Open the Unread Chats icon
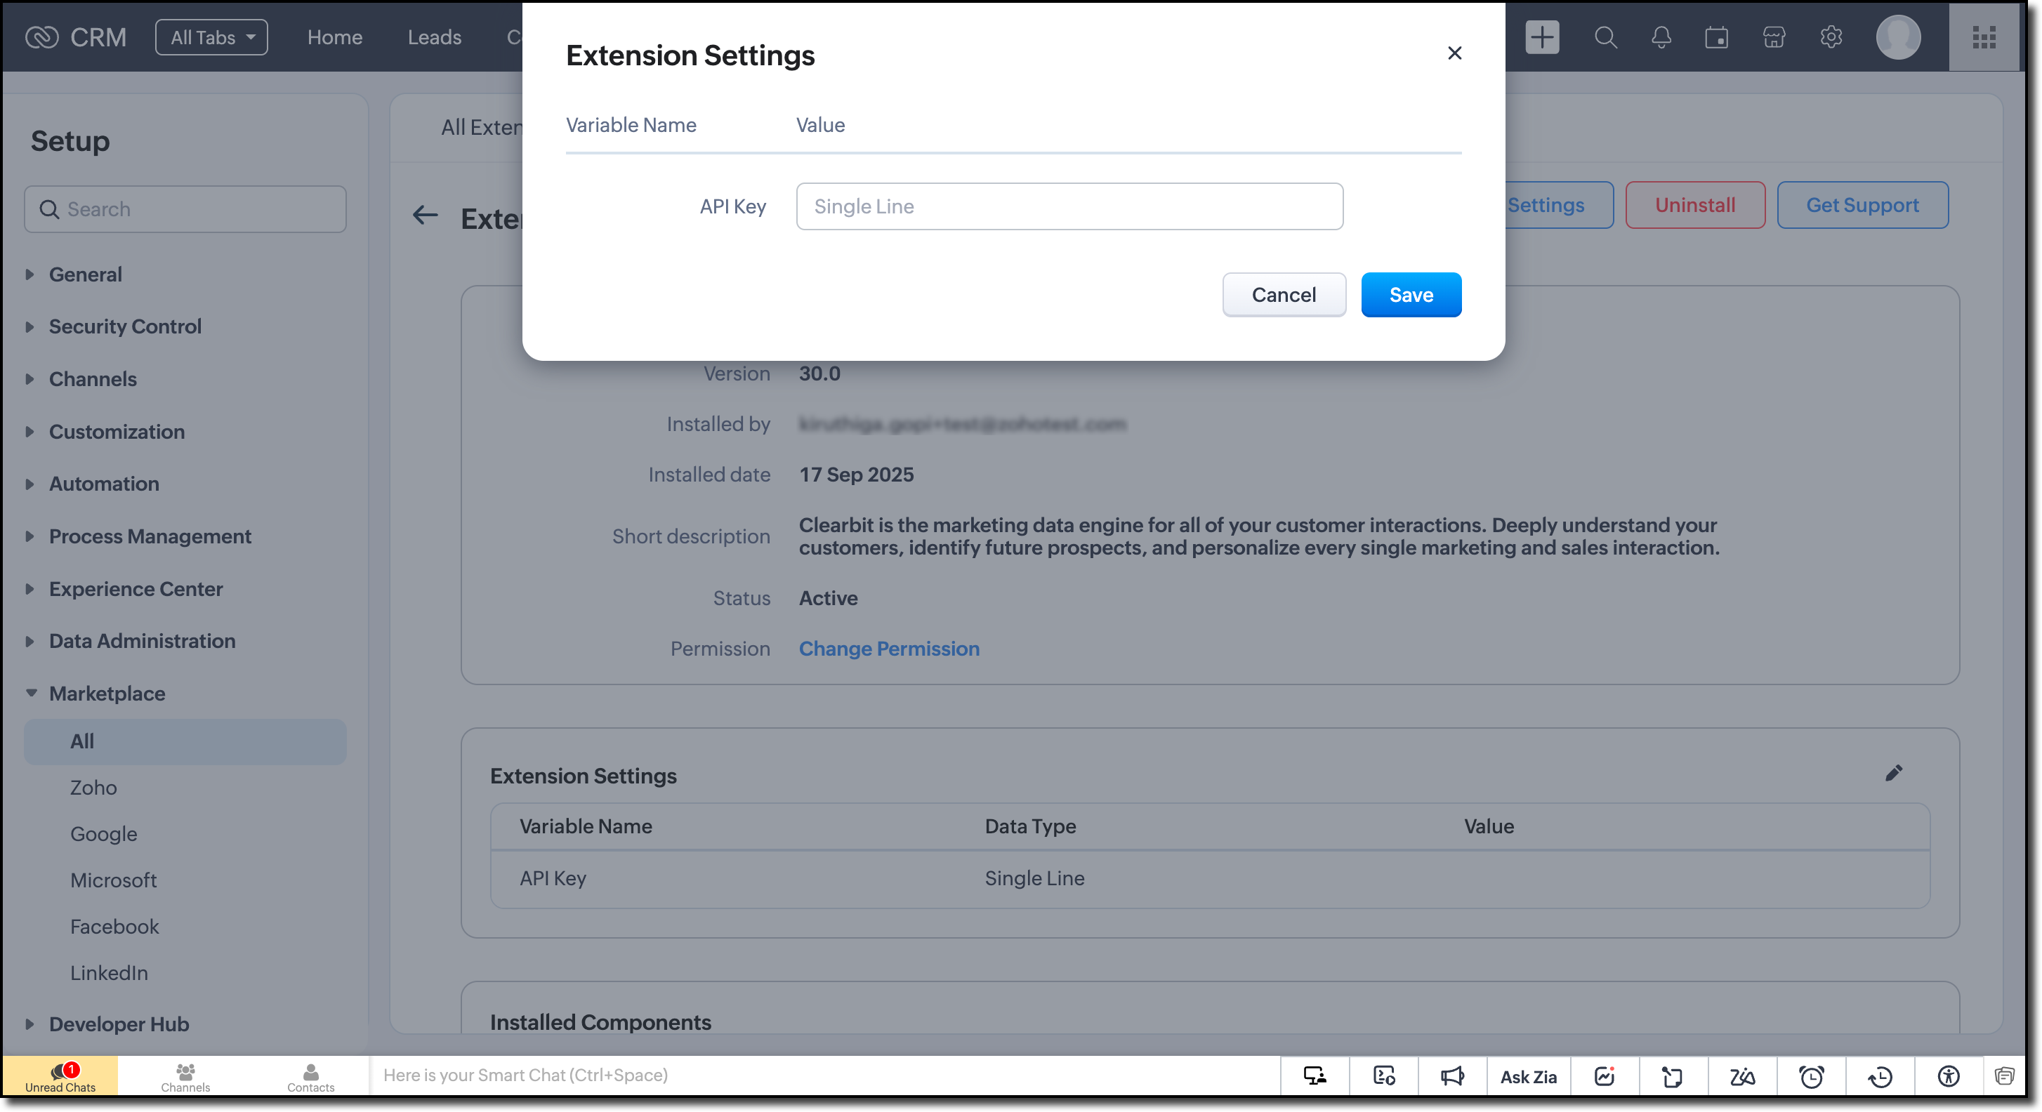Image resolution: width=2042 pixels, height=1112 pixels. (60, 1075)
